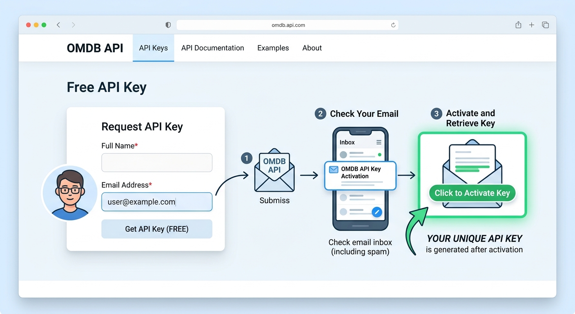This screenshot has height=314, width=575.
Task: Click the user avatar illustration
Action: [x=69, y=193]
